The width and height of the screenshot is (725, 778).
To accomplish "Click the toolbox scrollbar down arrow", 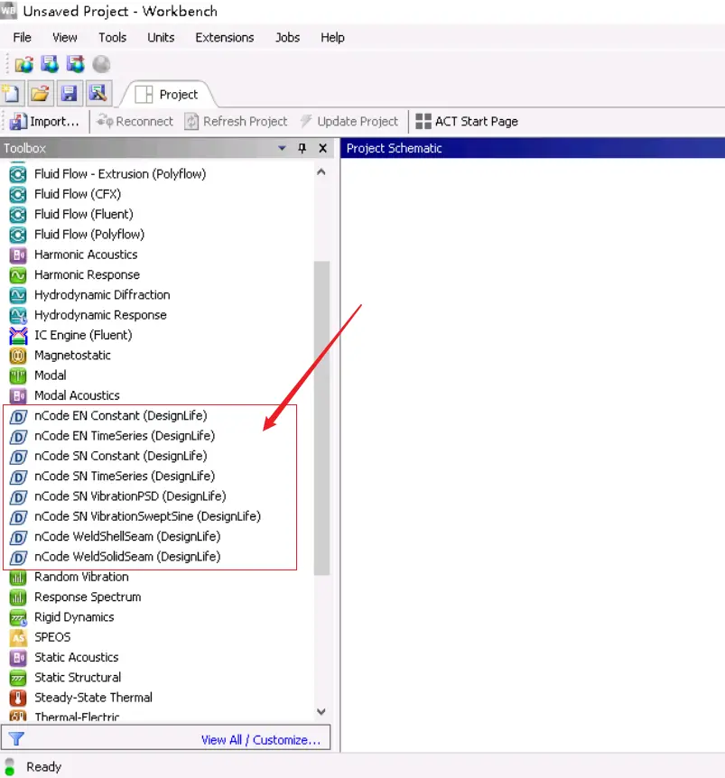I will pos(321,711).
